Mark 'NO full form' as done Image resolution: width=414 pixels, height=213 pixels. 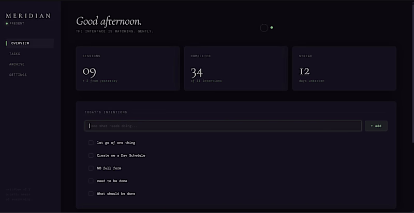91,168
